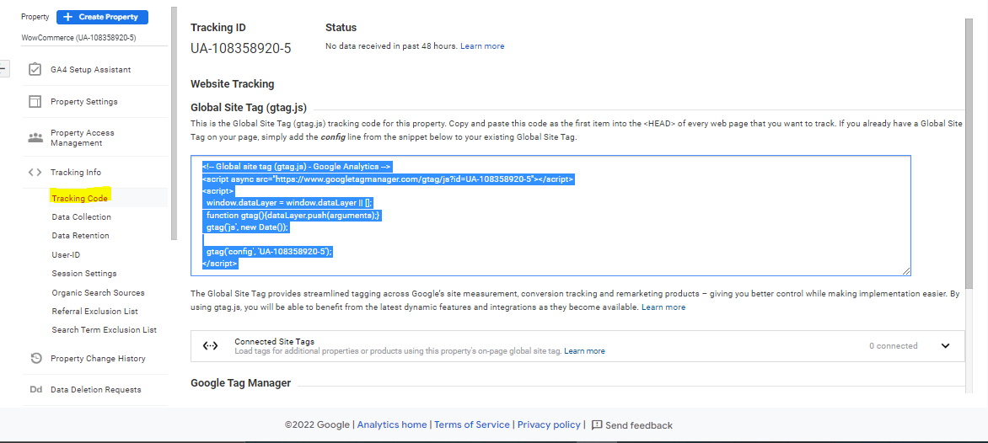Expand the Connected Site Tags section chevron
The height and width of the screenshot is (443, 988).
(945, 345)
